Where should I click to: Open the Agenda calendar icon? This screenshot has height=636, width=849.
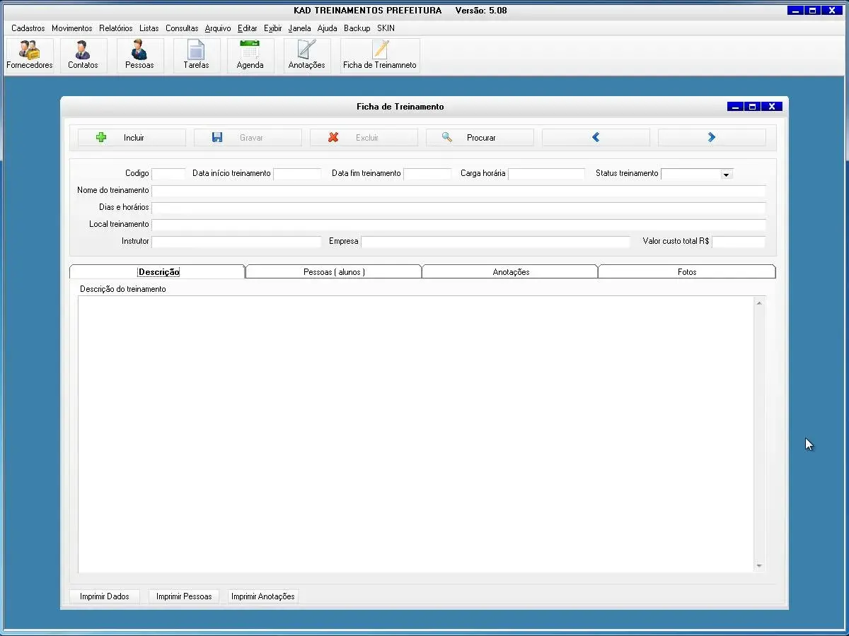[x=250, y=56]
